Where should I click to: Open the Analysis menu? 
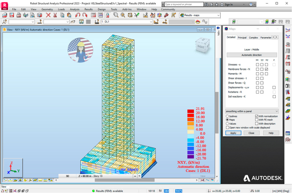(74, 9)
